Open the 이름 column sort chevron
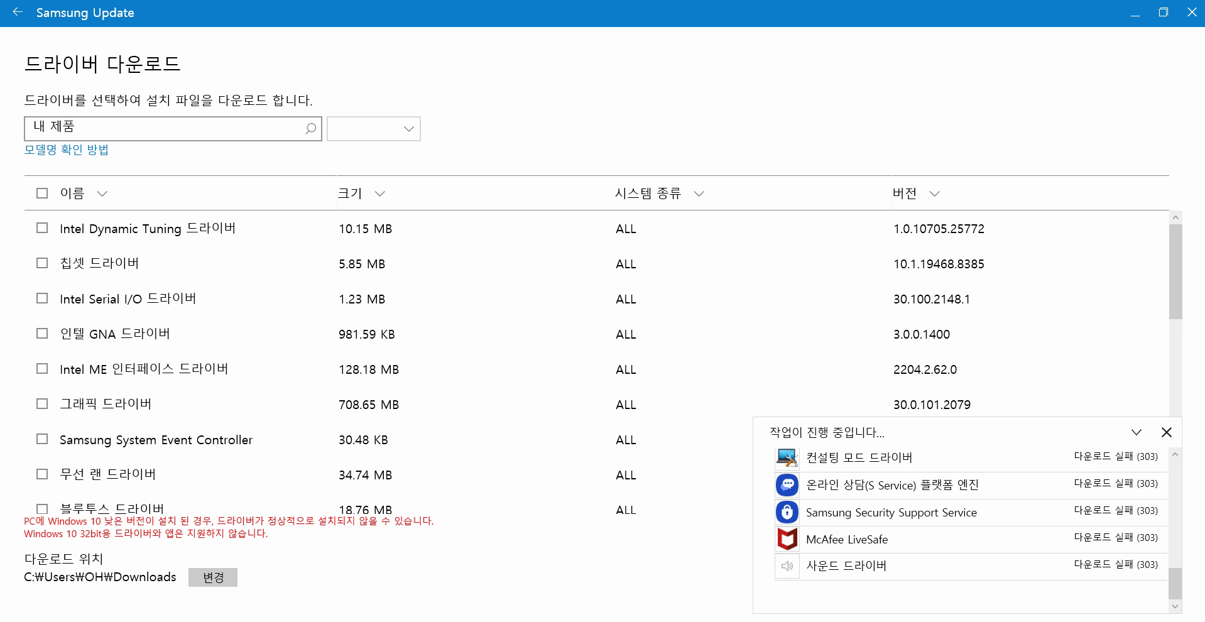The height and width of the screenshot is (622, 1205). click(x=102, y=194)
